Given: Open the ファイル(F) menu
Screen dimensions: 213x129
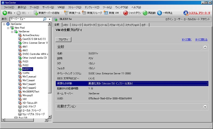Looking at the screenshot, I should 9,7.
